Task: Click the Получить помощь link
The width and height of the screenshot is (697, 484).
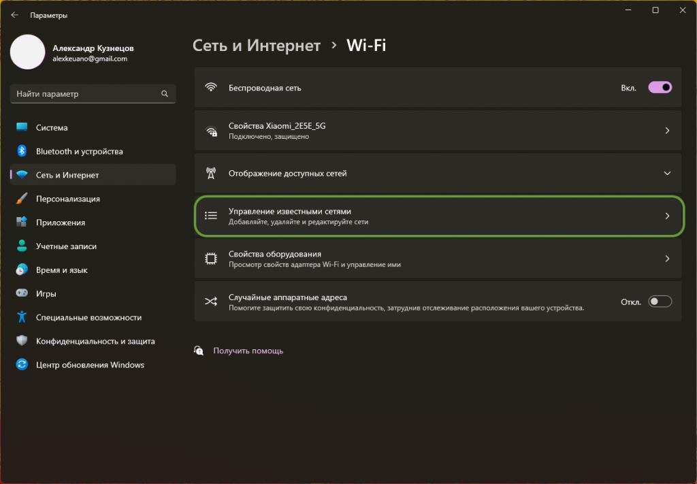Action: click(x=248, y=351)
